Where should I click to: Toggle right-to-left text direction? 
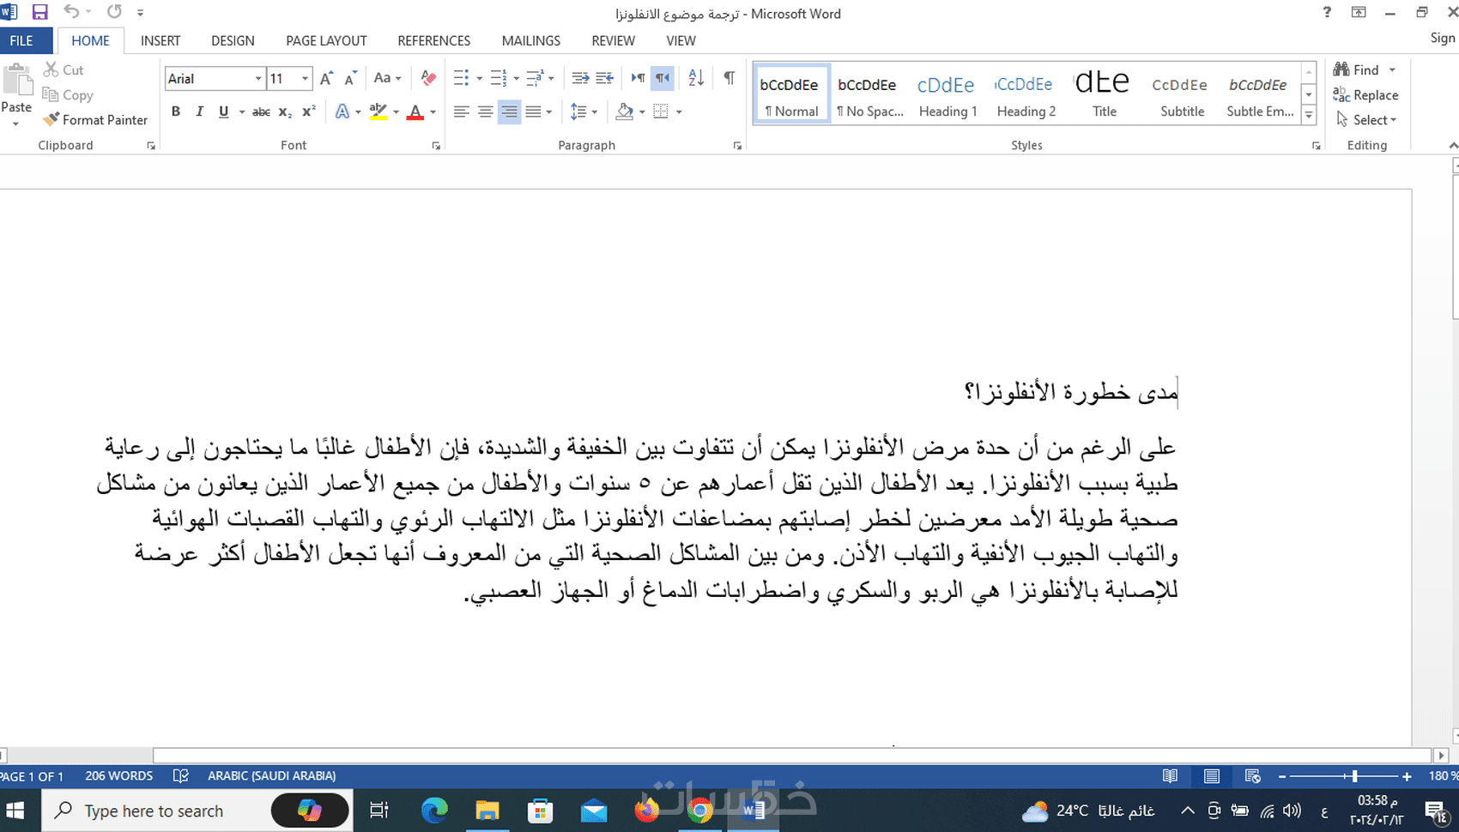click(x=662, y=78)
